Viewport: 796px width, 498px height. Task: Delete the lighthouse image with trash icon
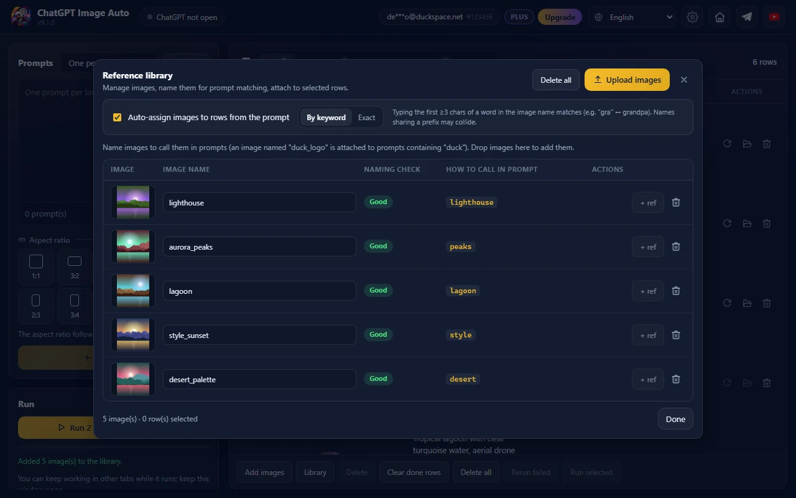coord(676,202)
